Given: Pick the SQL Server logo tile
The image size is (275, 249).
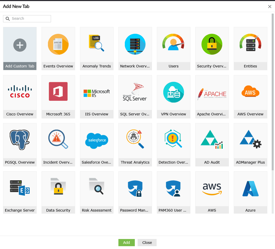Looking at the screenshot, I should pos(135,92).
